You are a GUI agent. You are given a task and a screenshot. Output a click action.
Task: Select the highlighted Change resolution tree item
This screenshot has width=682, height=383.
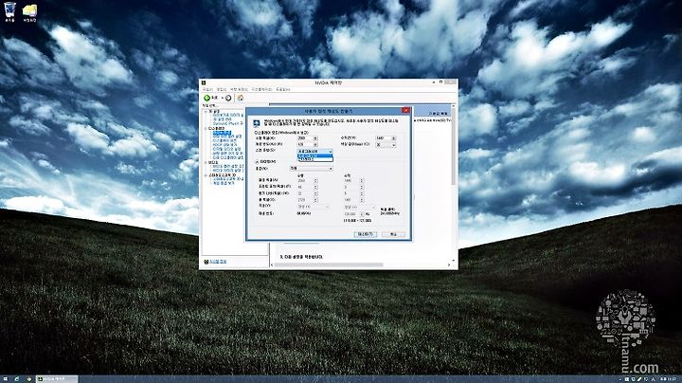click(222, 133)
